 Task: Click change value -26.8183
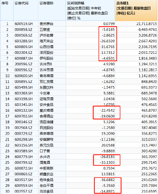click(x=107, y=157)
